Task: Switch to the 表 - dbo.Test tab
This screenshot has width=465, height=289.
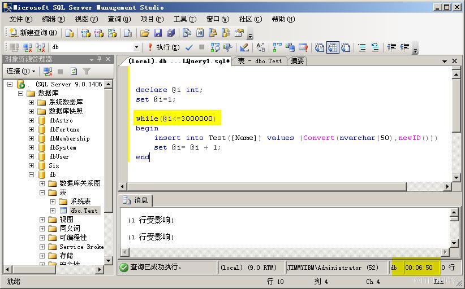Action: [x=260, y=61]
